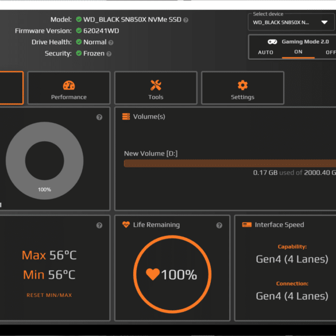Click the Max 56°C reading
Viewport: 336px width, 336px height.
coord(49,255)
